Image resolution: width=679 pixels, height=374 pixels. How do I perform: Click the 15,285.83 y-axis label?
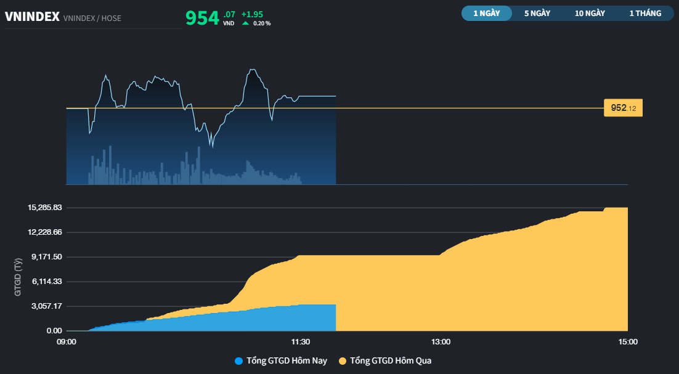45,208
